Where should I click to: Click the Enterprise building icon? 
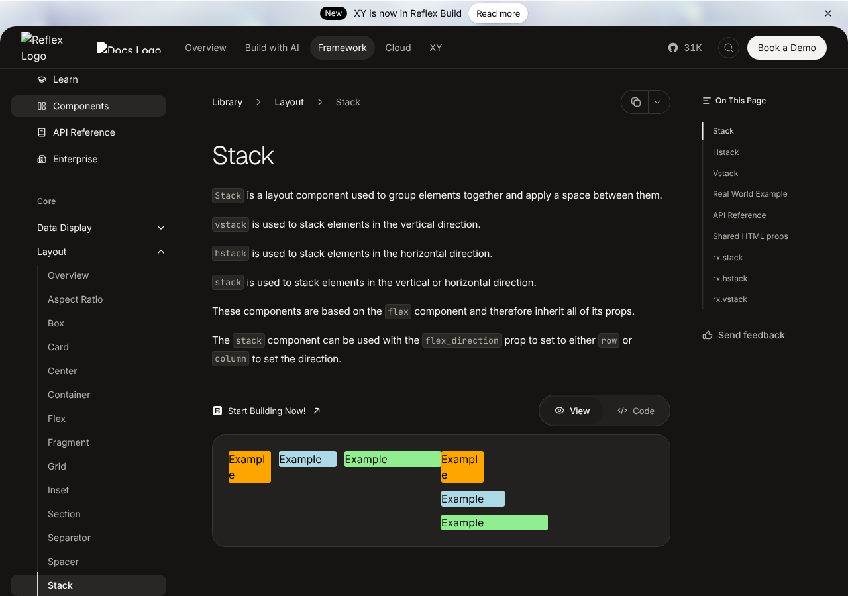tap(42, 159)
